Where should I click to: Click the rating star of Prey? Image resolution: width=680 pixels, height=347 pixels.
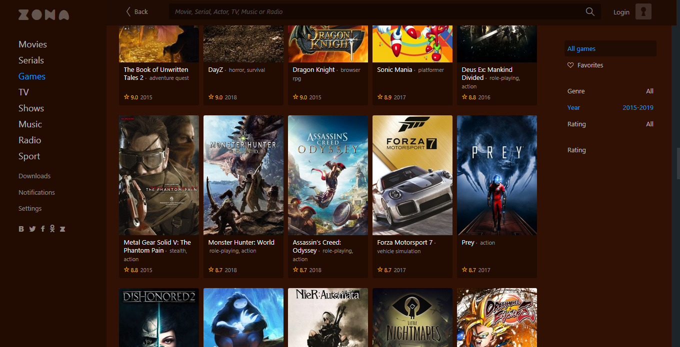click(464, 270)
